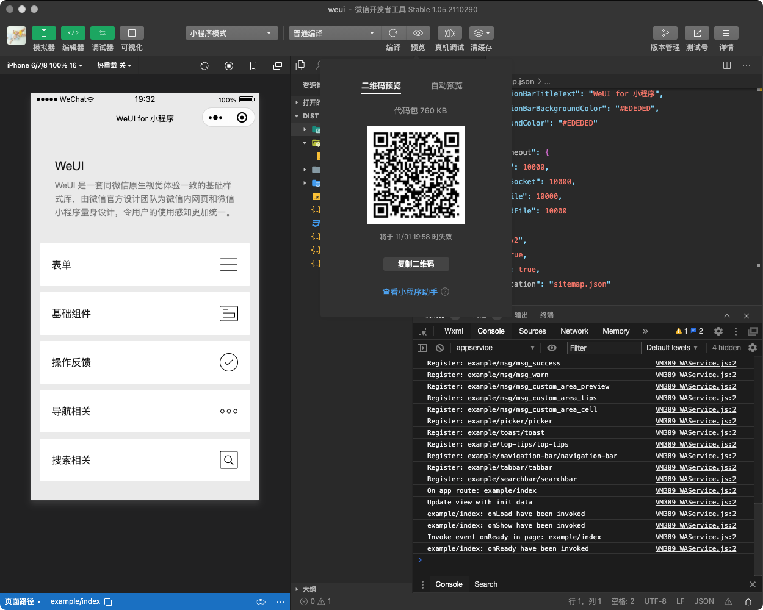This screenshot has width=763, height=610.
Task: Collapse the debugger panel with chevron
Action: coord(727,315)
